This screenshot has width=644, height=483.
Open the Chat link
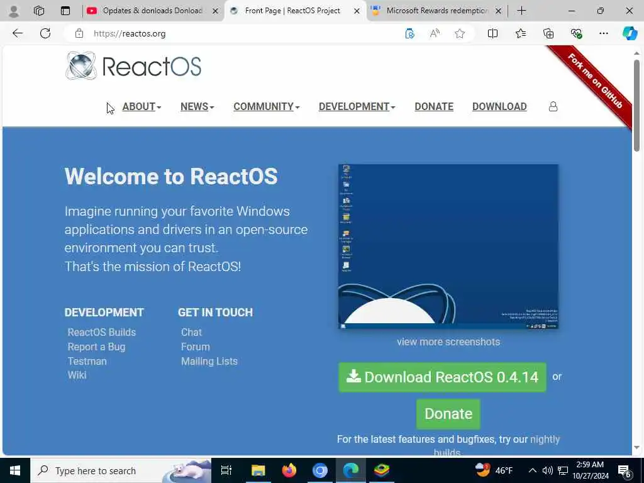(x=191, y=332)
